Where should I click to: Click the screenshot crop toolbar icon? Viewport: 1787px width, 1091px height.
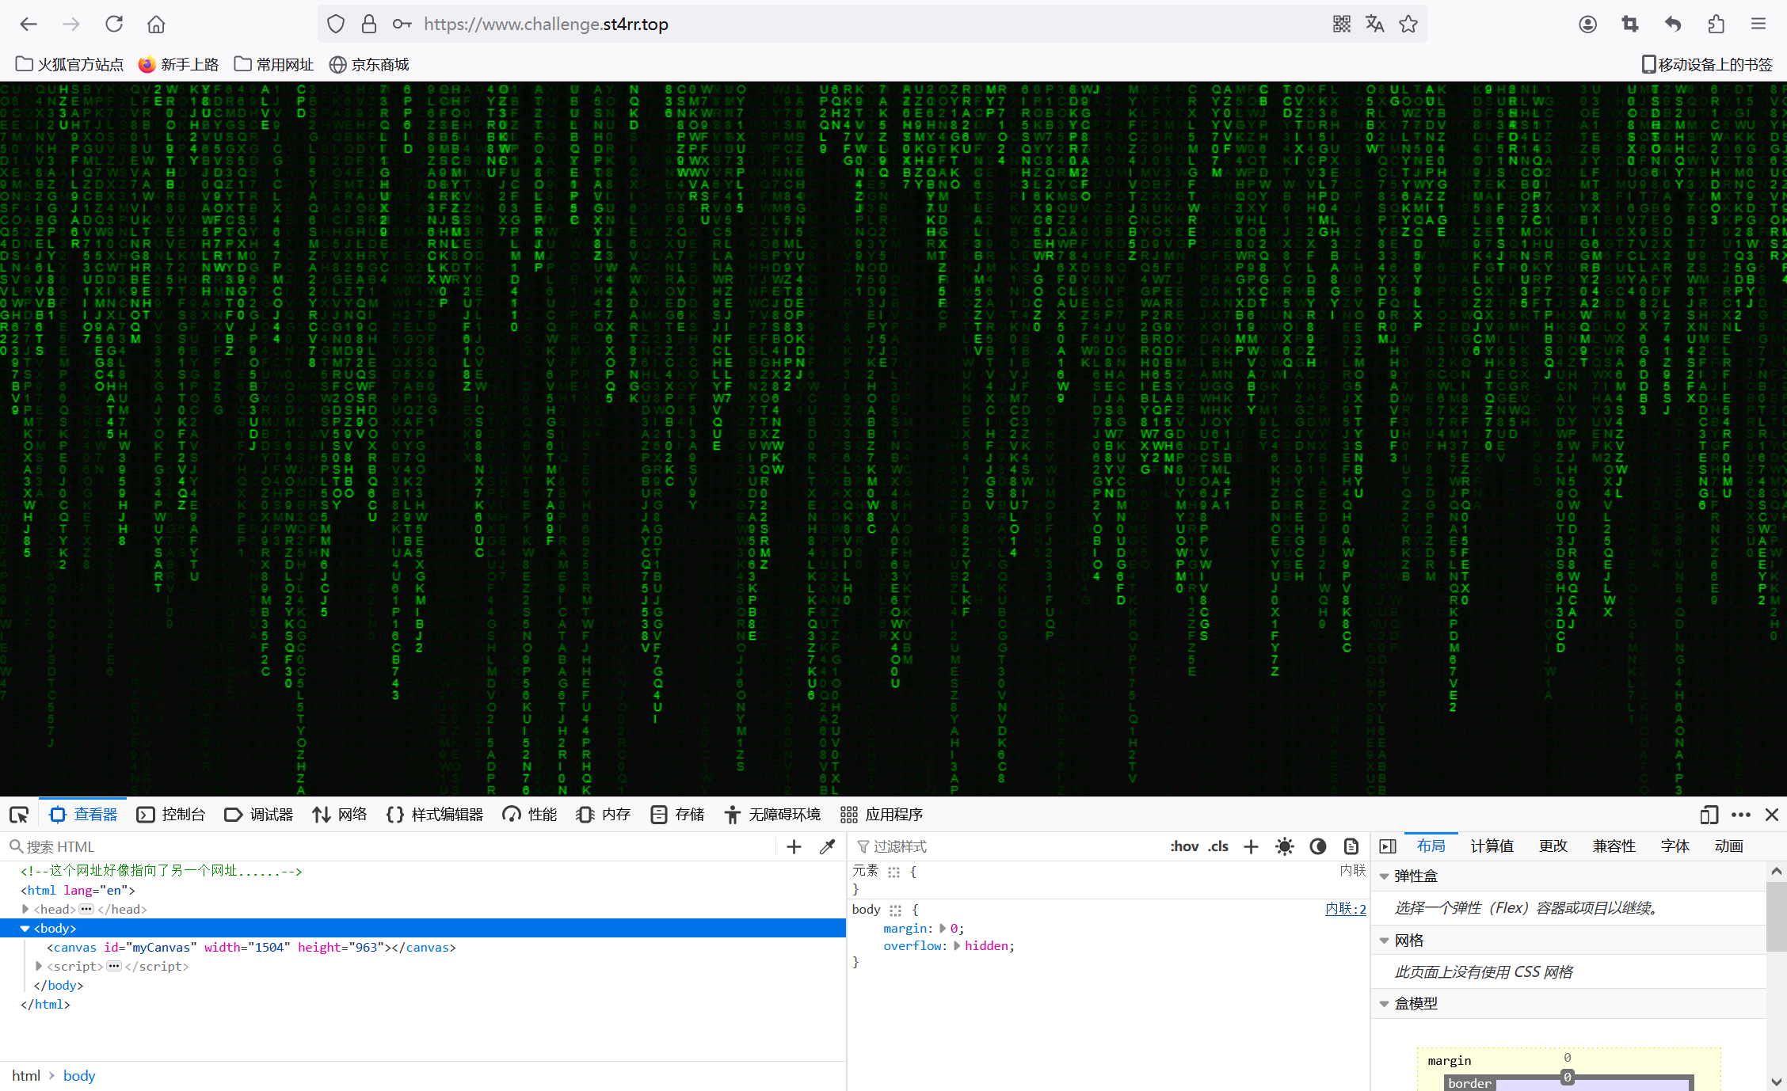tap(1630, 25)
